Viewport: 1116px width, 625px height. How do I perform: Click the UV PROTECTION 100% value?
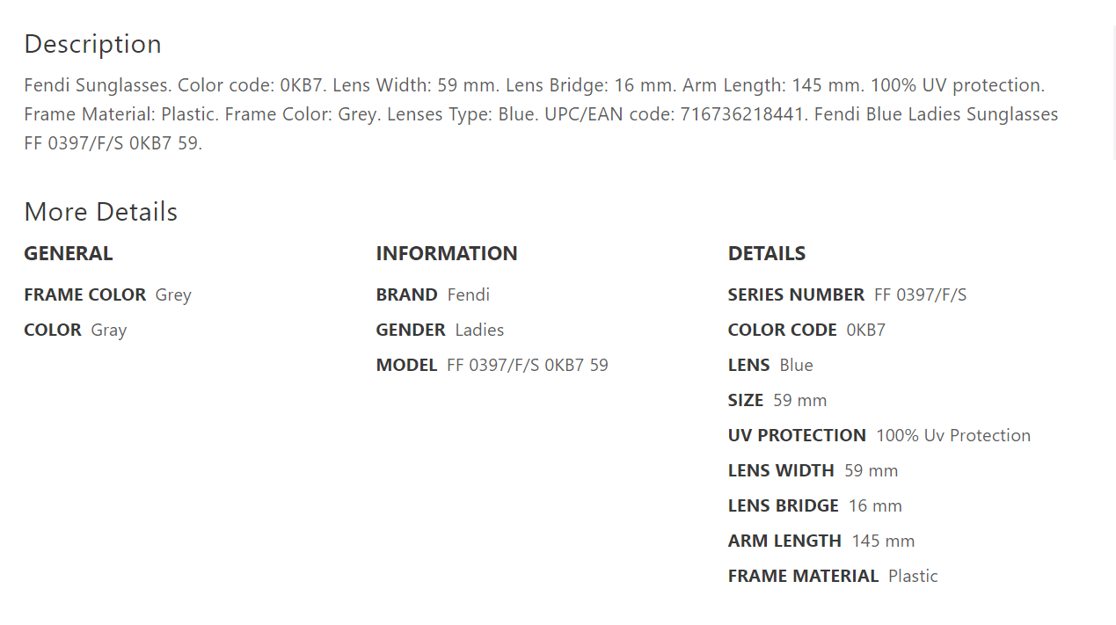coord(953,435)
